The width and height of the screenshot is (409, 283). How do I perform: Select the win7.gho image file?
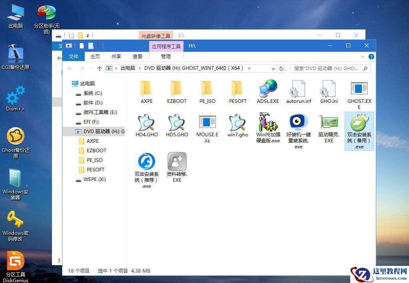tap(237, 126)
